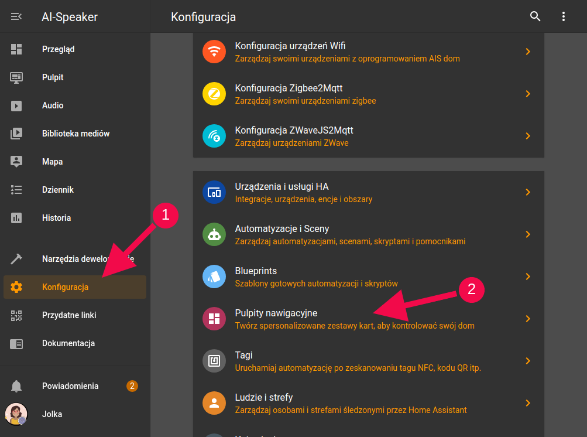Click the grey Tagi NFC icon
The width and height of the screenshot is (587, 437).
(214, 361)
